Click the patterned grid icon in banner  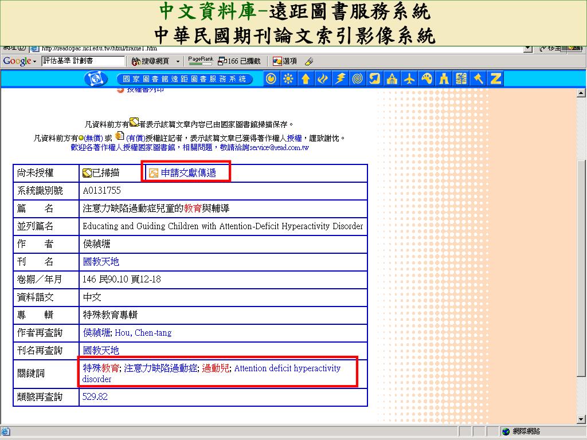[461, 79]
